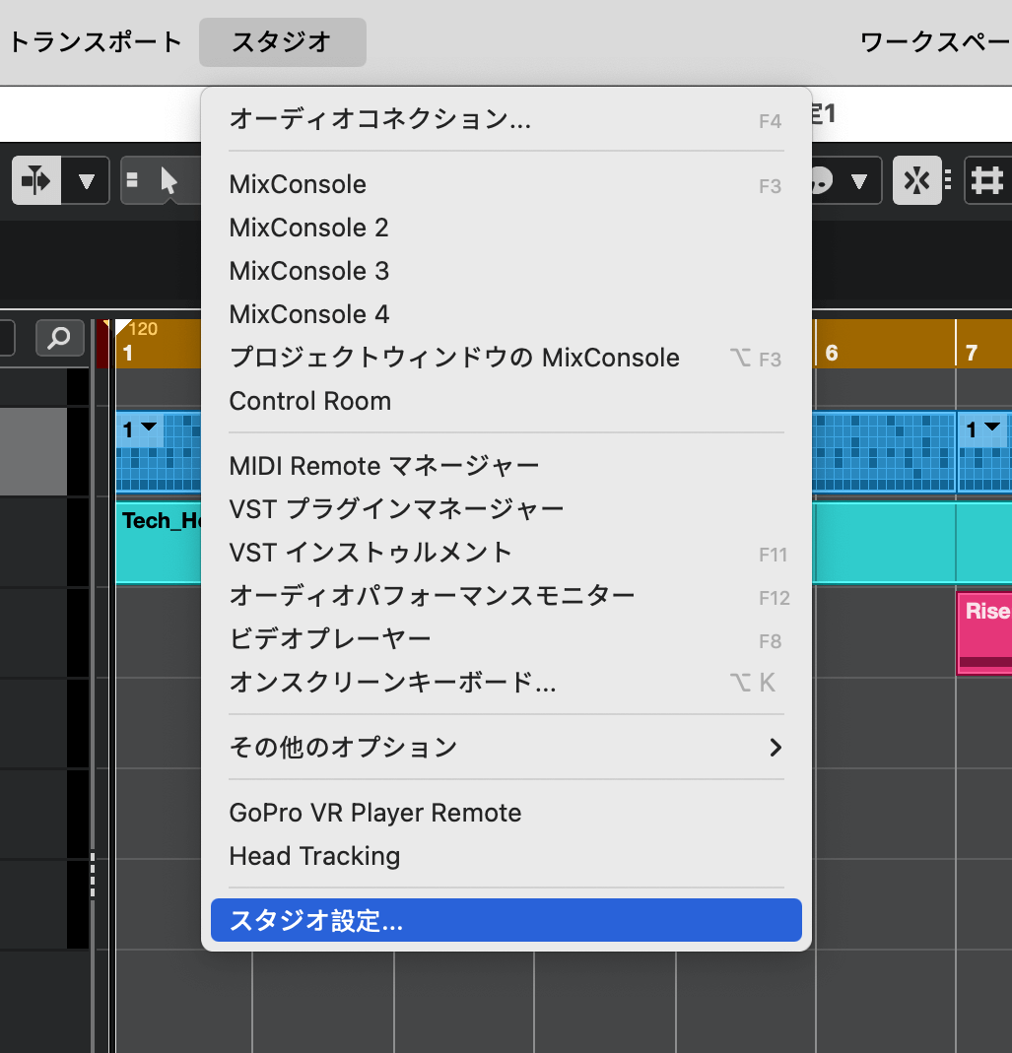Open オーディオパフォーマンスモニター
This screenshot has height=1053, width=1012.
(506, 596)
